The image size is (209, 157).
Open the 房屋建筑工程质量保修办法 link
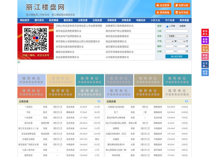tap(120, 26)
